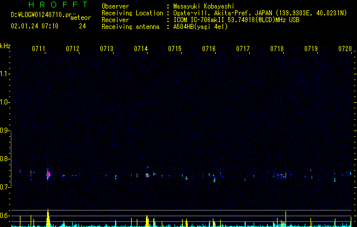Click the bright echo cluster near 0714

pos(147,175)
